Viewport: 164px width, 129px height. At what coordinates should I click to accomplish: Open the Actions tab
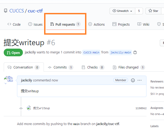click(96, 24)
